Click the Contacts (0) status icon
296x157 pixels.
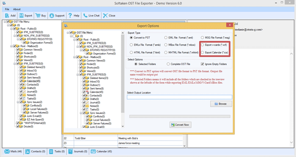[x=27, y=152]
